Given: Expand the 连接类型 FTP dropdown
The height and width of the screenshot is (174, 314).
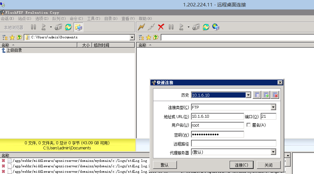Looking at the screenshot, I should [x=273, y=107].
